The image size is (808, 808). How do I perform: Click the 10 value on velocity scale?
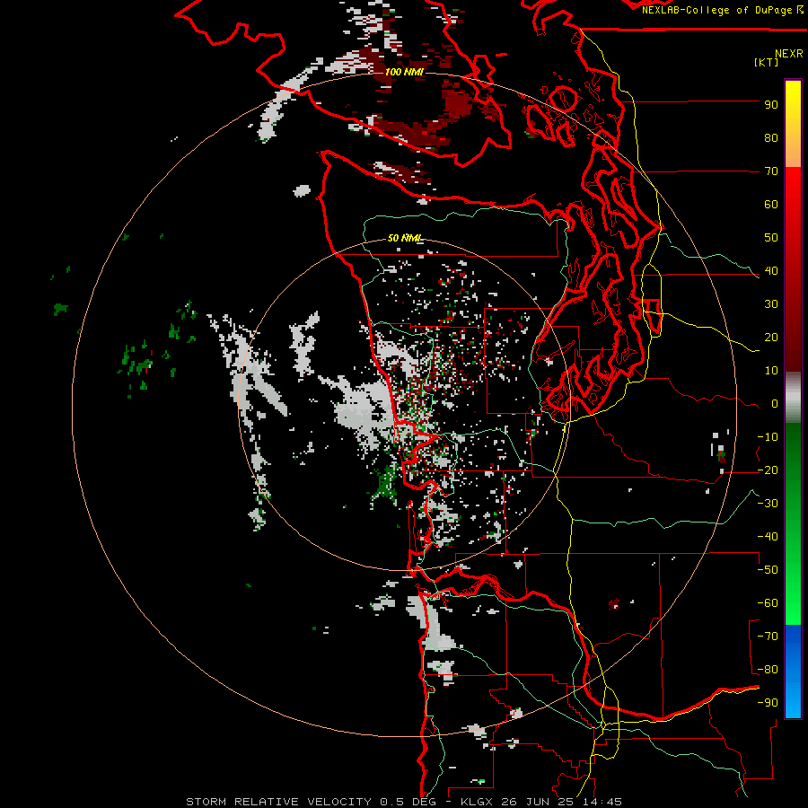771,371
